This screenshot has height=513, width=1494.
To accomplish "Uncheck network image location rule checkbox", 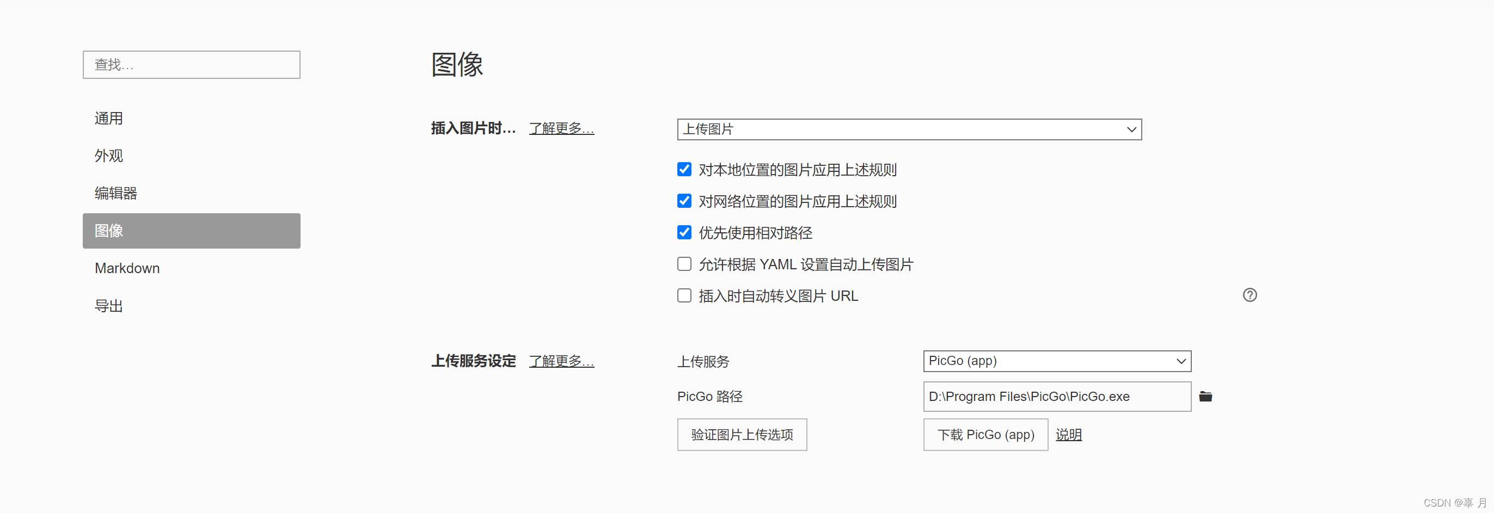I will point(684,201).
